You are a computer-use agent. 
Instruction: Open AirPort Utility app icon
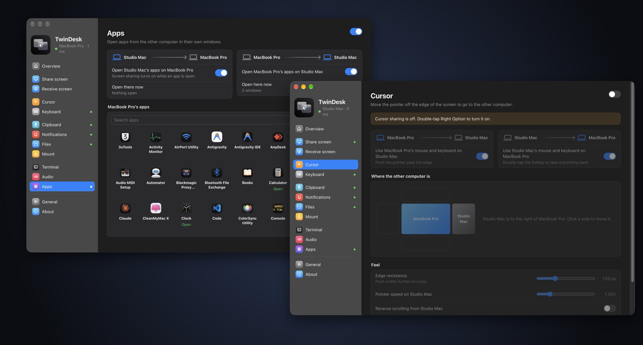[186, 137]
